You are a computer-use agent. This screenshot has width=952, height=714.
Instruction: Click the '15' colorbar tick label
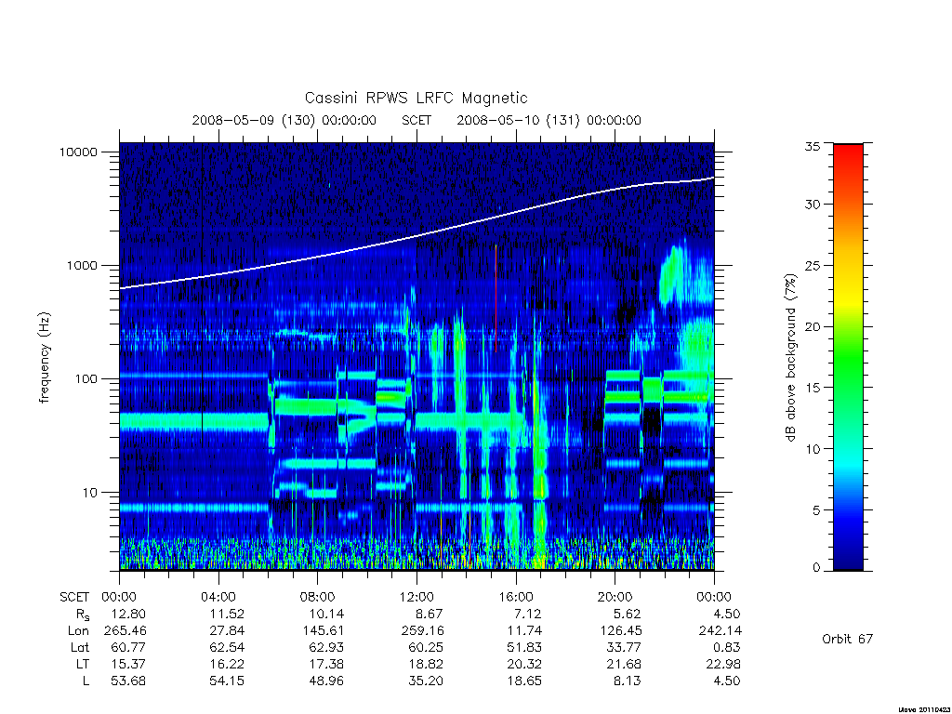tap(812, 388)
